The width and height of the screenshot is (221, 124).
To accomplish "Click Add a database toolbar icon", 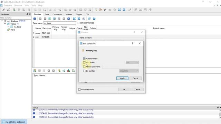I will pos(14,10).
